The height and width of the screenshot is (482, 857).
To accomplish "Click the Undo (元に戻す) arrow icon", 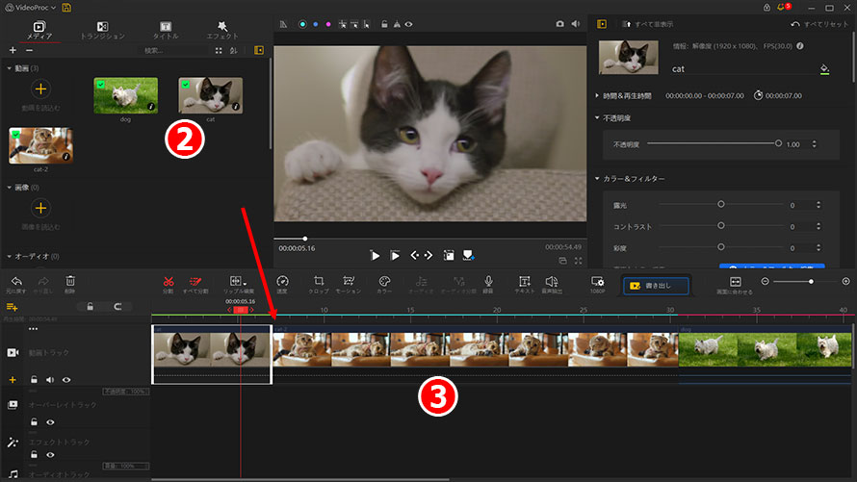I will pos(15,281).
